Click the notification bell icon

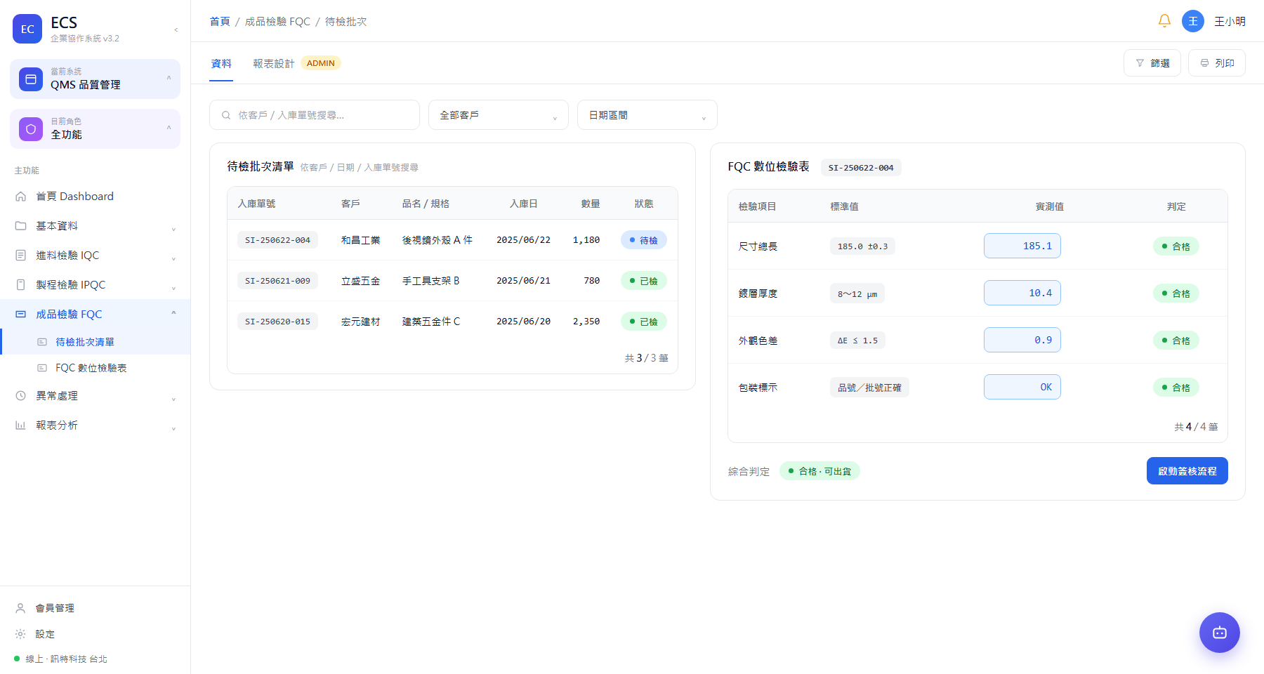point(1164,21)
